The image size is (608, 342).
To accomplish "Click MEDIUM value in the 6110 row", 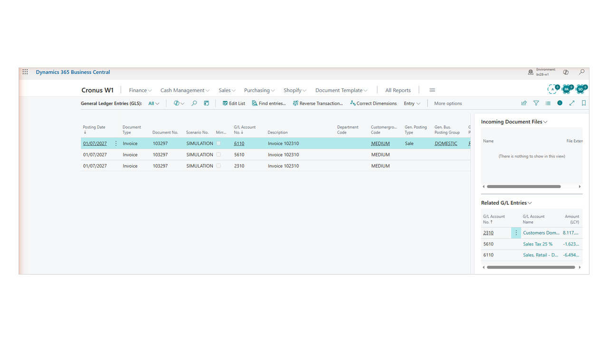I will pos(380,143).
